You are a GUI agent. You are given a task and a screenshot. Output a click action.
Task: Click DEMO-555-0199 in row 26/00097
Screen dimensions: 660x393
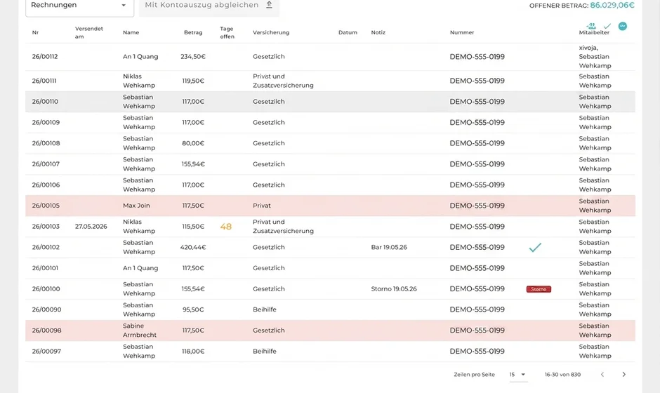pyautogui.click(x=477, y=352)
